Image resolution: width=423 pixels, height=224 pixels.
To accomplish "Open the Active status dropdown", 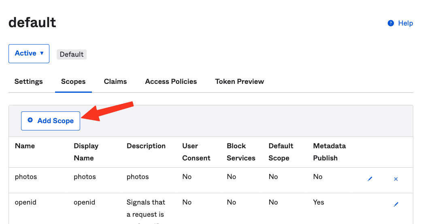I will (29, 53).
